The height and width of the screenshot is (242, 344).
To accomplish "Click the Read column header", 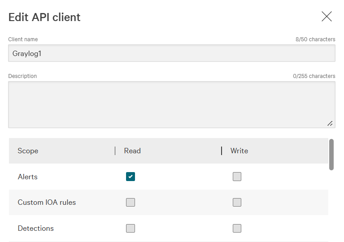I will 132,151.
